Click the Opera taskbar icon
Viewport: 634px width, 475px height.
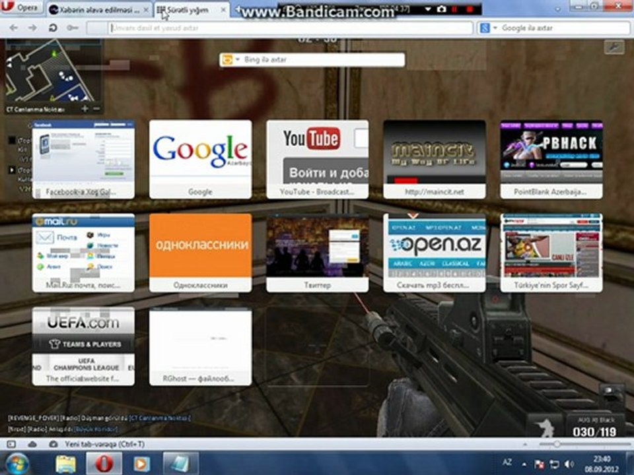[x=104, y=464]
